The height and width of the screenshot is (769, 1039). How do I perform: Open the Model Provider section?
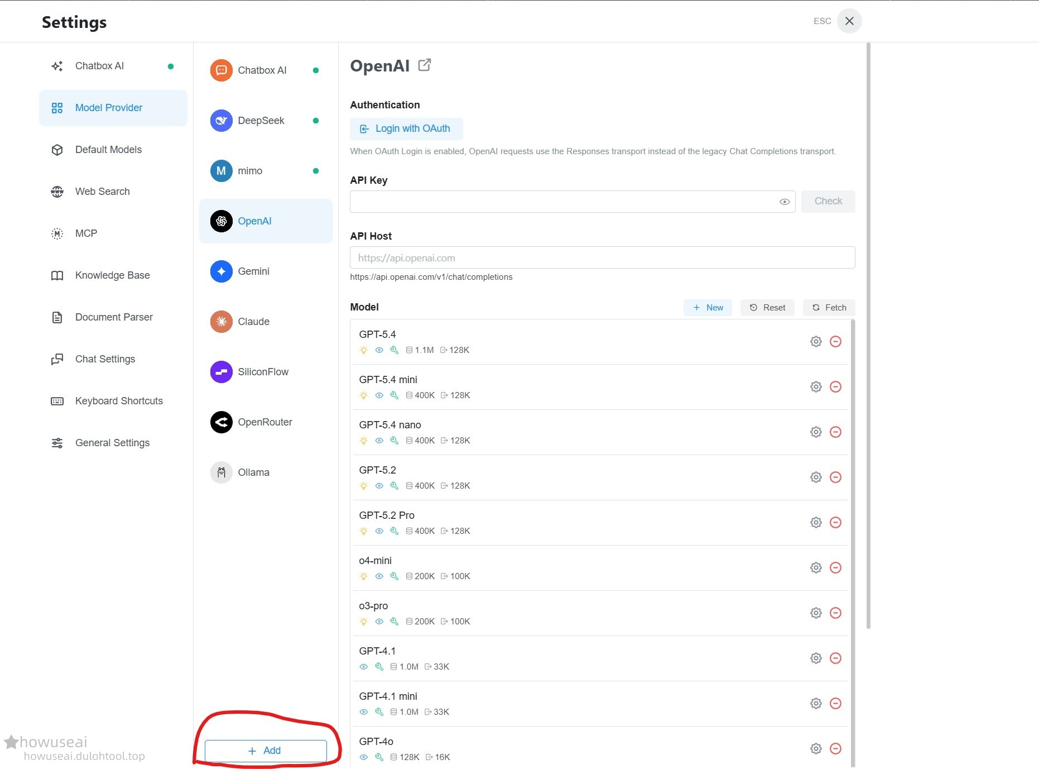pyautogui.click(x=113, y=108)
